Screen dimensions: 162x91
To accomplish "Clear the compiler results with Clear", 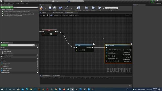I will point(130,86).
